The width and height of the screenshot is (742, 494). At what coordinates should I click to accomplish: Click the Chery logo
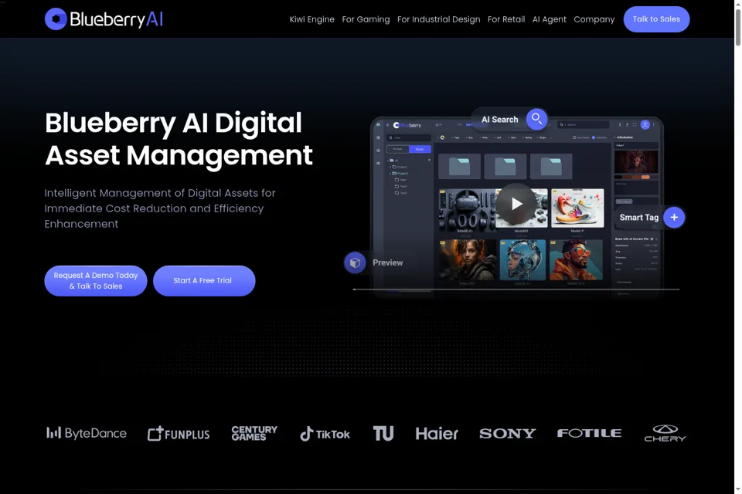(x=665, y=433)
